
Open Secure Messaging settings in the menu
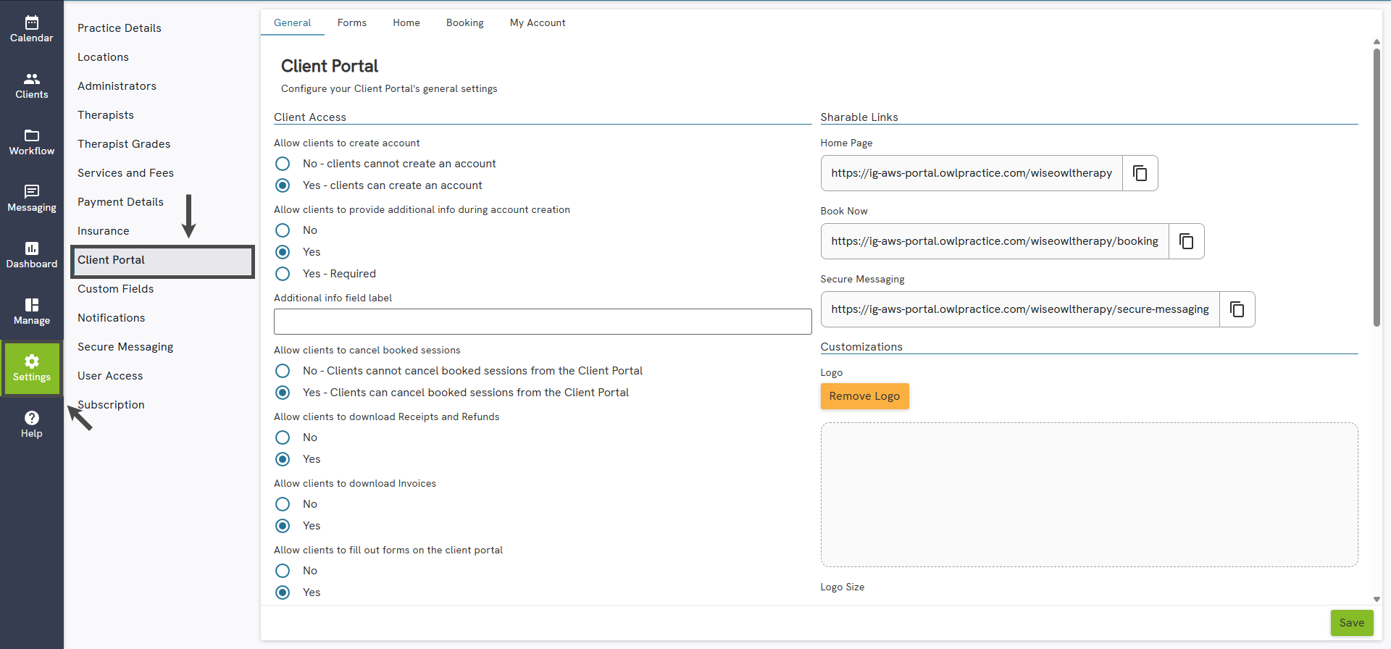(125, 347)
